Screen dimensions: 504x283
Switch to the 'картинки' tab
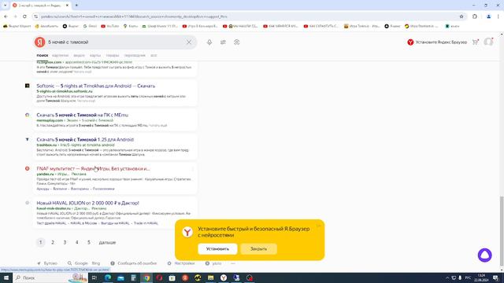click(60, 55)
